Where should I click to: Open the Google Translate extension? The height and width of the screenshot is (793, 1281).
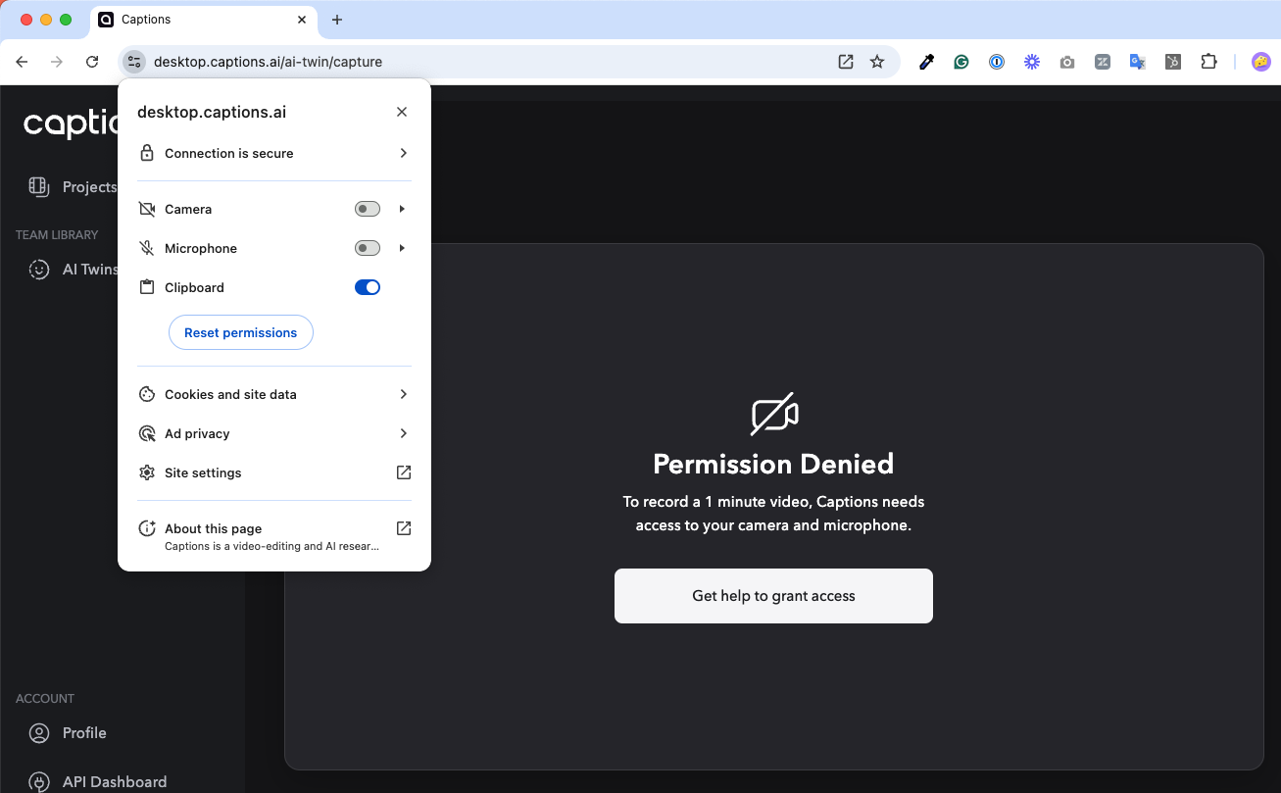(1138, 62)
